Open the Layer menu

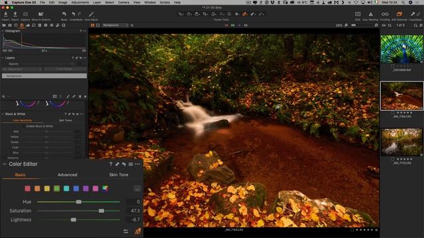[97, 2]
